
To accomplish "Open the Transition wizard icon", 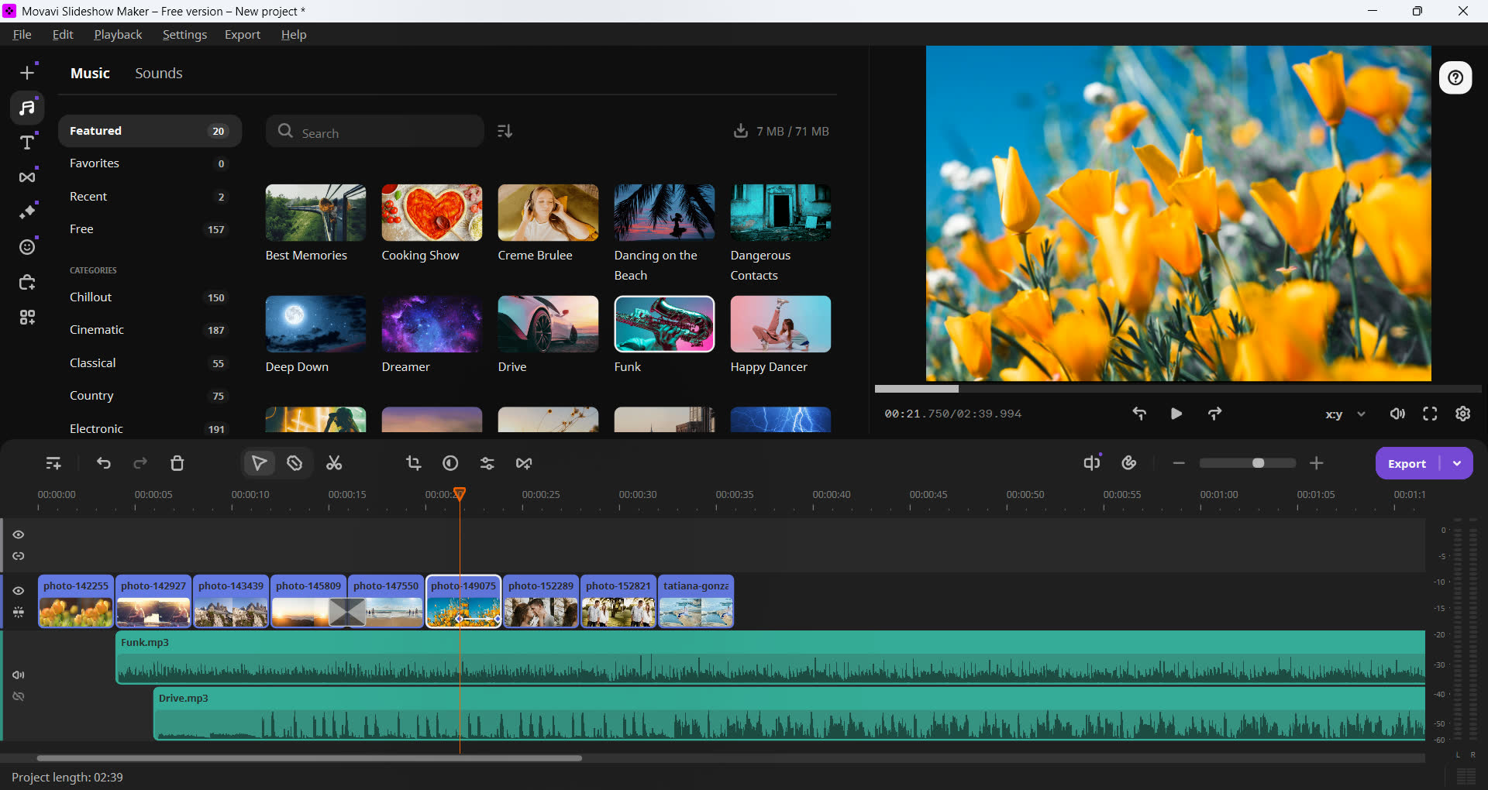I will pos(524,463).
